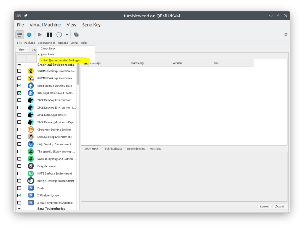The image size is (304, 229).
Task: Click KDE Plasma 6 Desktop Base icon
Action: tap(31, 85)
